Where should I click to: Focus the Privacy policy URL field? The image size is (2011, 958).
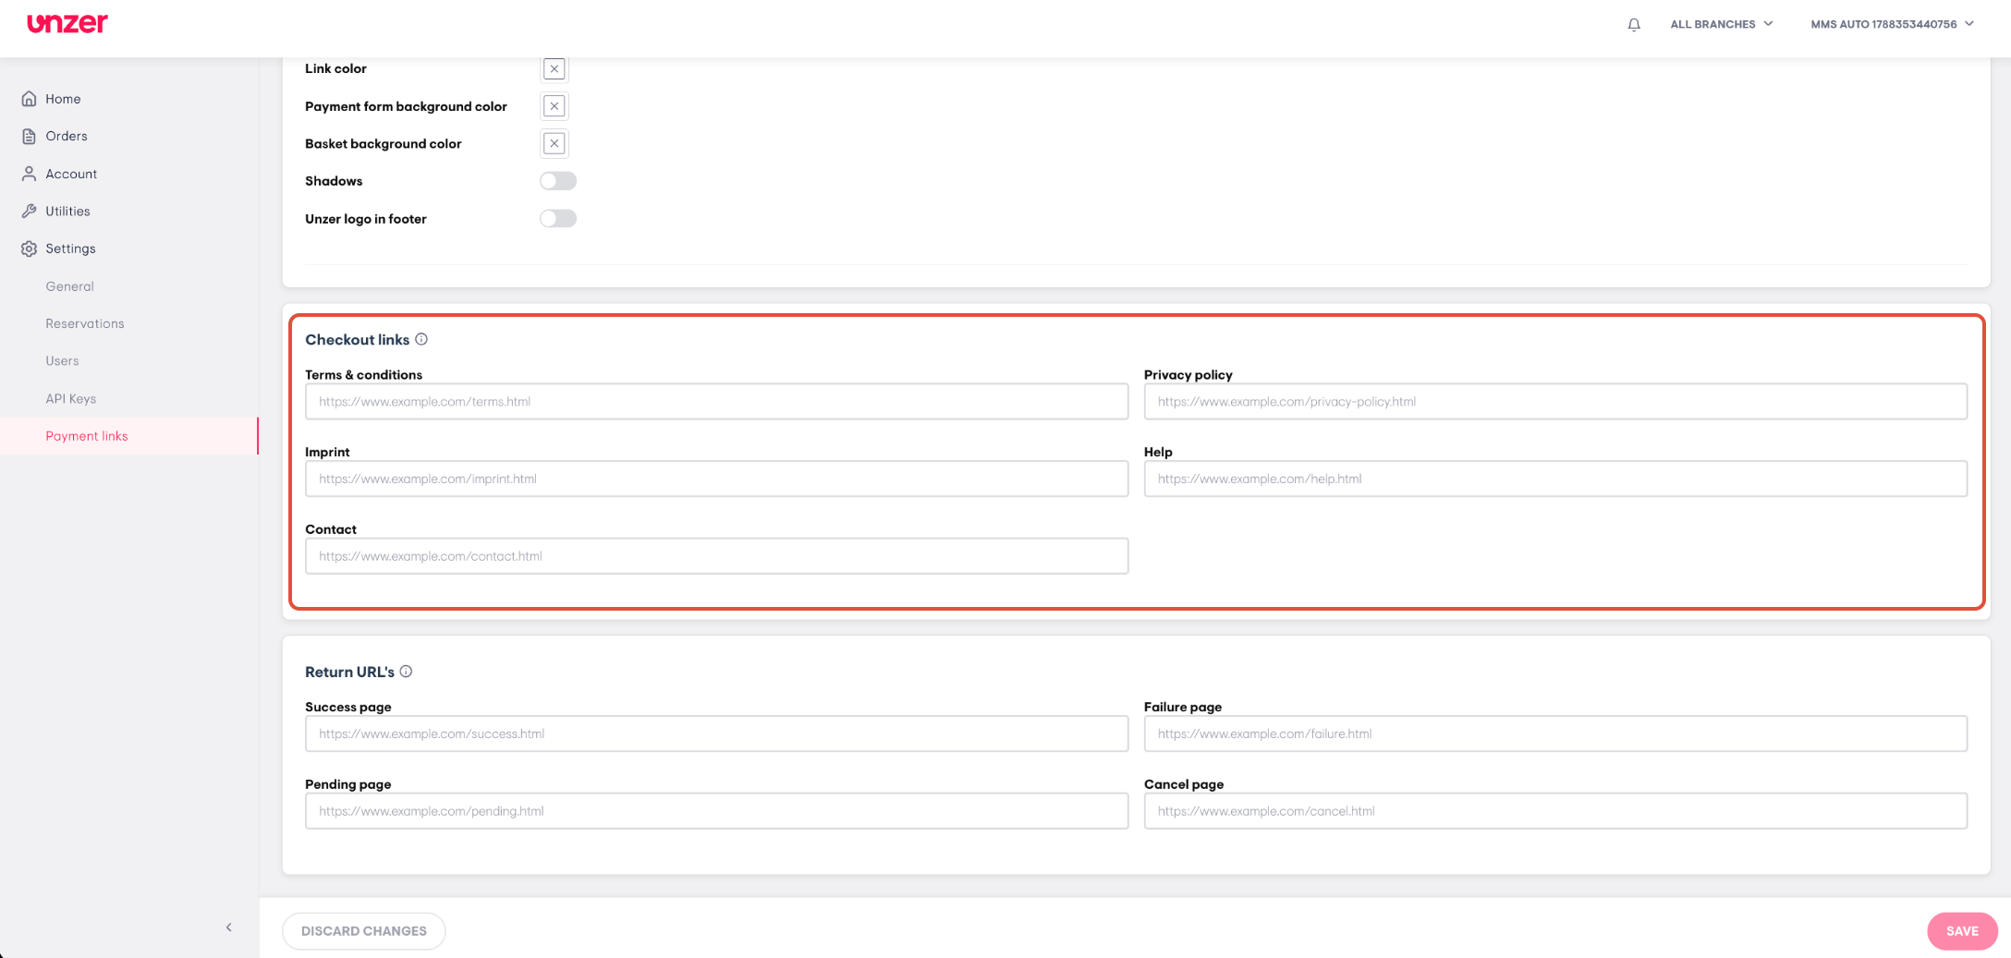coord(1555,402)
